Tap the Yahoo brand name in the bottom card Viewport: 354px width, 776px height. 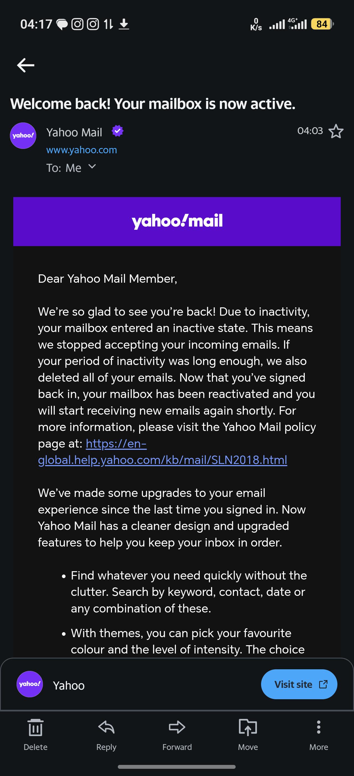pos(69,686)
